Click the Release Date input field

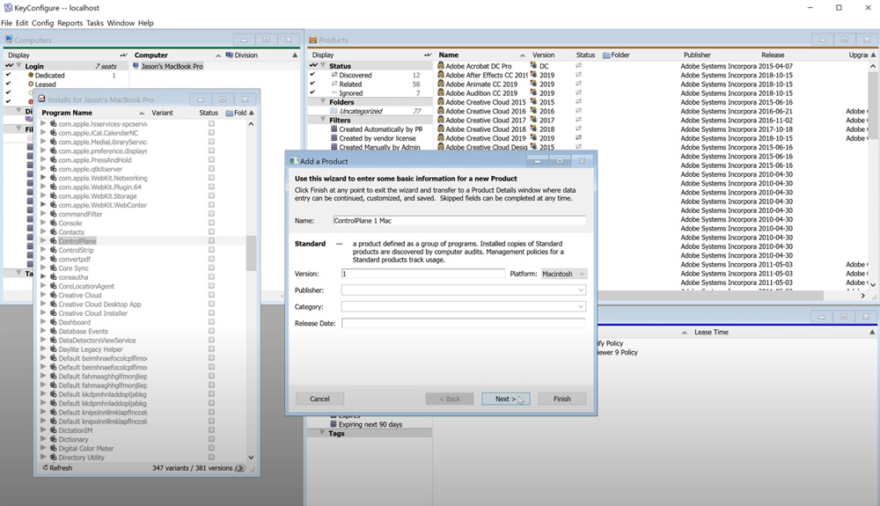463,323
